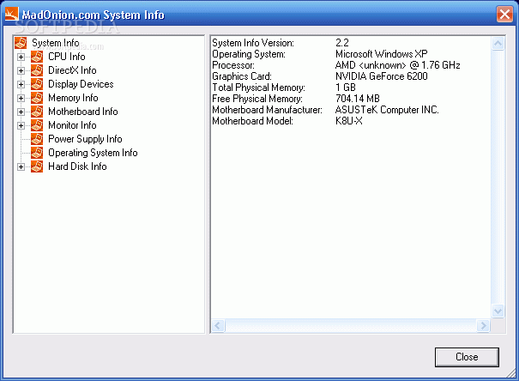This screenshot has height=381, width=519.
Task: Click the horizontal scrollbar right arrow
Action: click(x=483, y=326)
